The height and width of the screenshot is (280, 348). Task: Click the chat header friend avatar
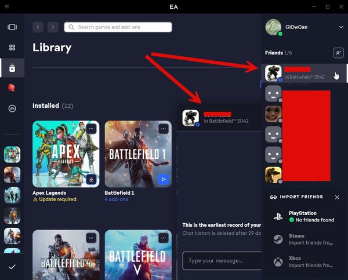coord(190,118)
